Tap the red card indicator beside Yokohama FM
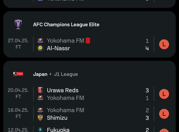Screen dimensions: 179x132 click(88, 40)
